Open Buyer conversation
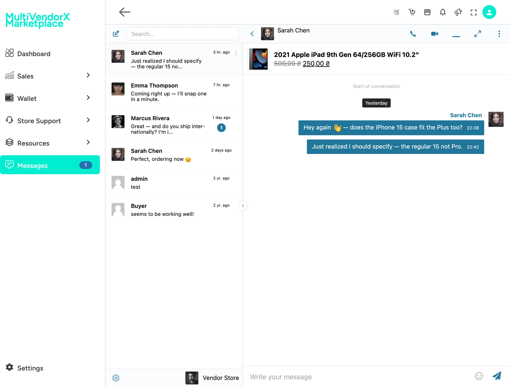 click(174, 210)
